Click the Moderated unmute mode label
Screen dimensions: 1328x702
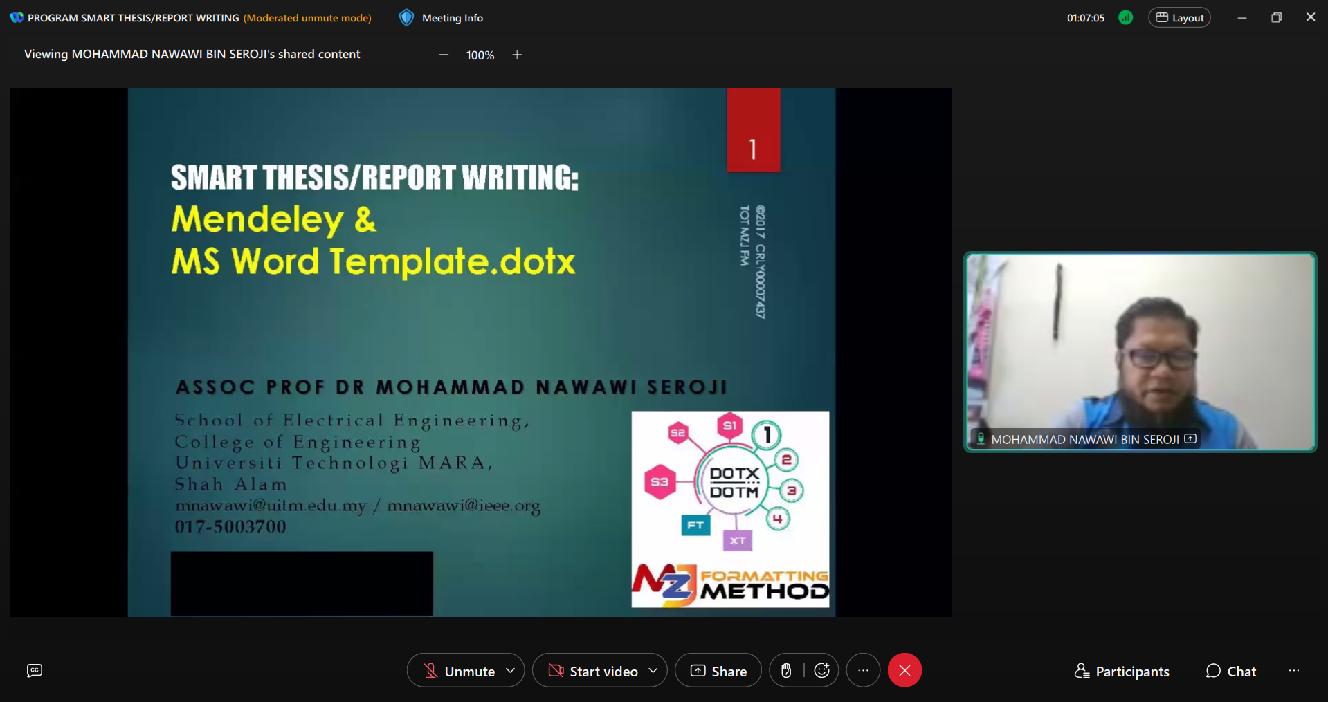click(308, 18)
